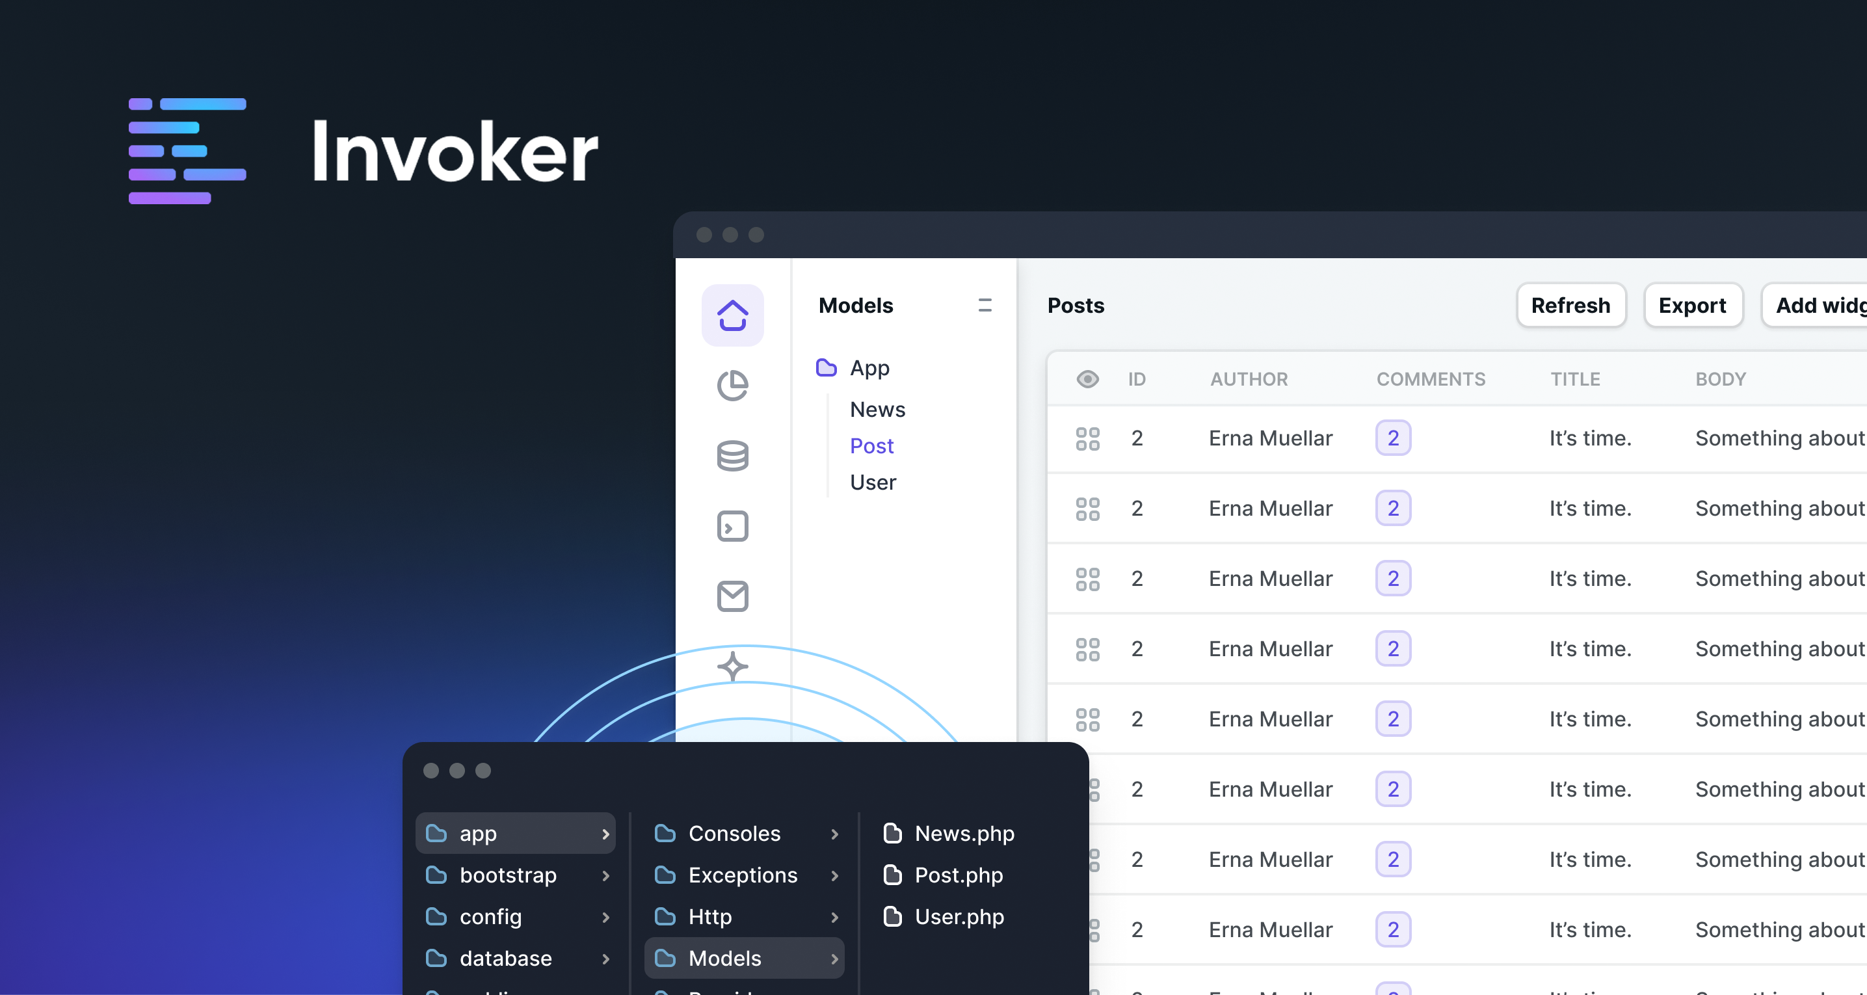Viewport: 1867px width, 995px height.
Task: Grab the drag handle of the first post row
Action: click(1088, 438)
